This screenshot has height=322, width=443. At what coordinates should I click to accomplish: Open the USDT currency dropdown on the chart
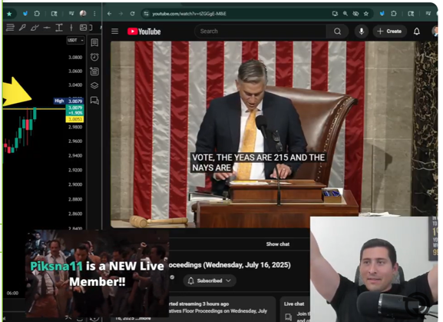[x=75, y=40]
